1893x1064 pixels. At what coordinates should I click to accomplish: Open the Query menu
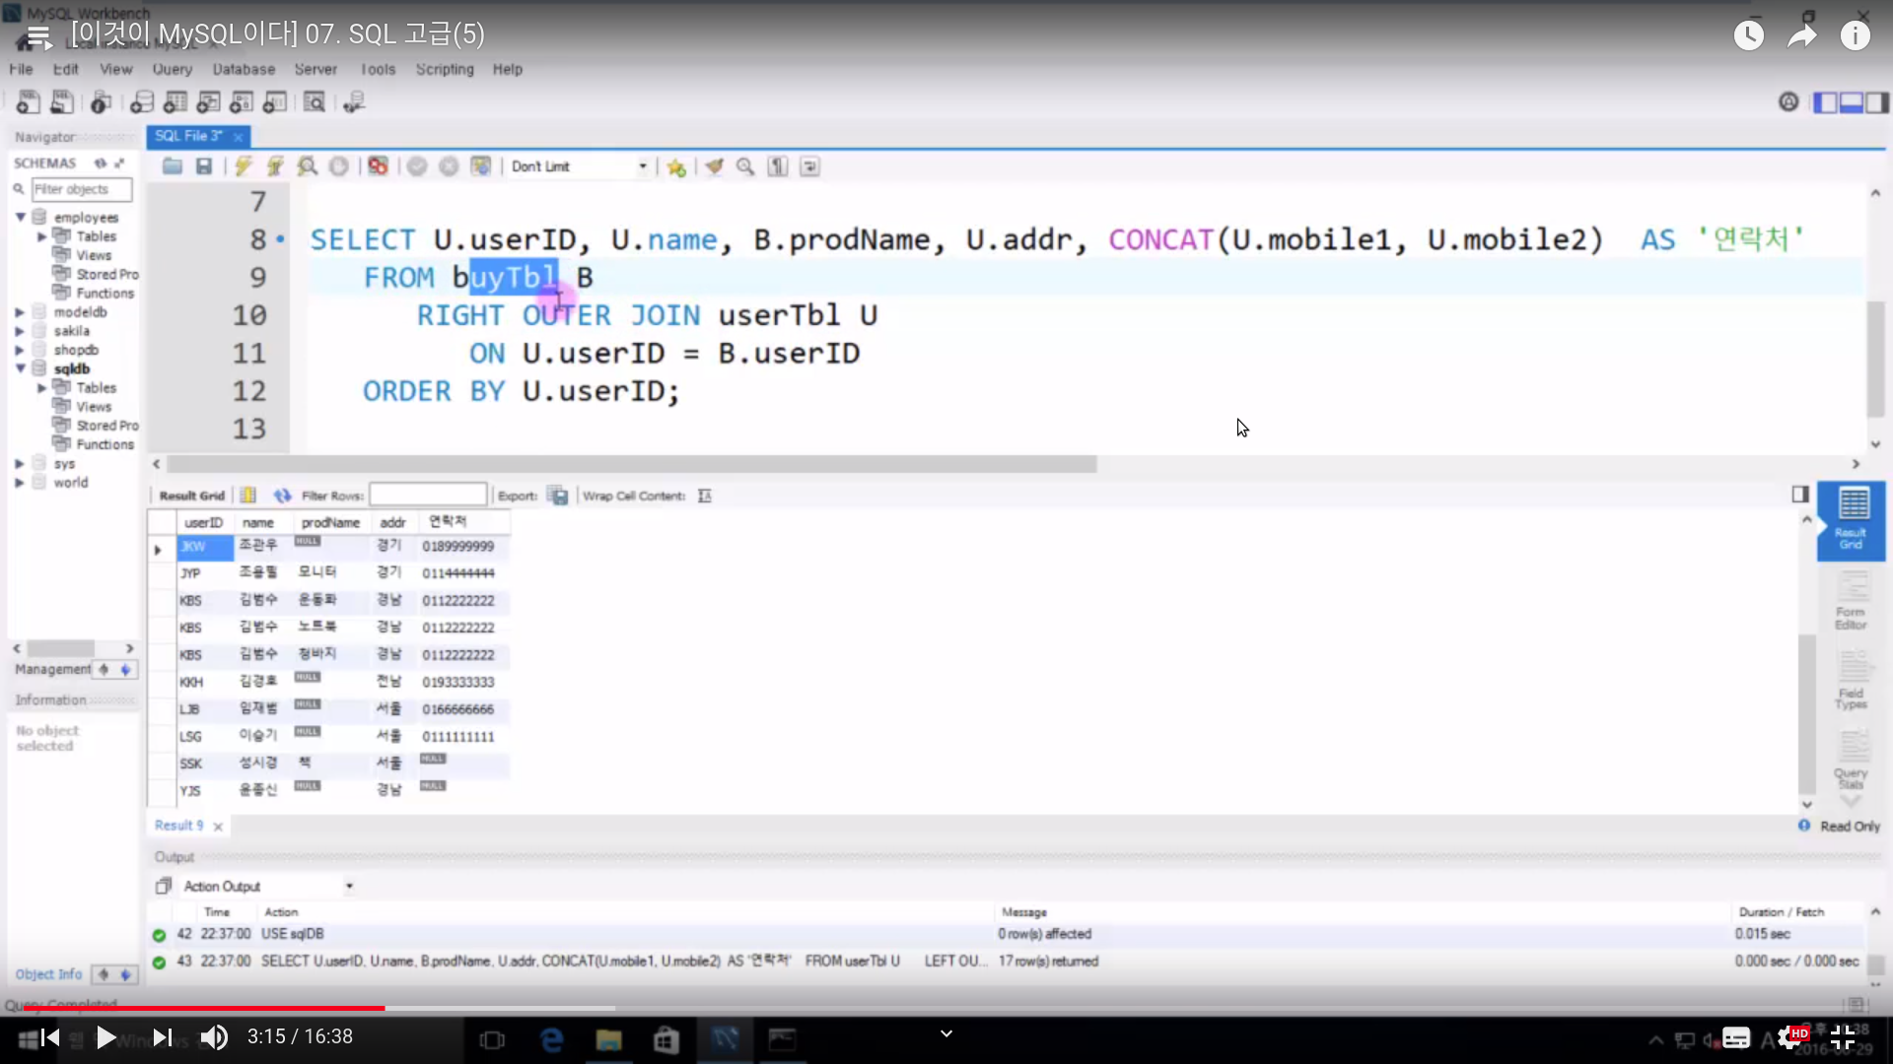pyautogui.click(x=173, y=69)
